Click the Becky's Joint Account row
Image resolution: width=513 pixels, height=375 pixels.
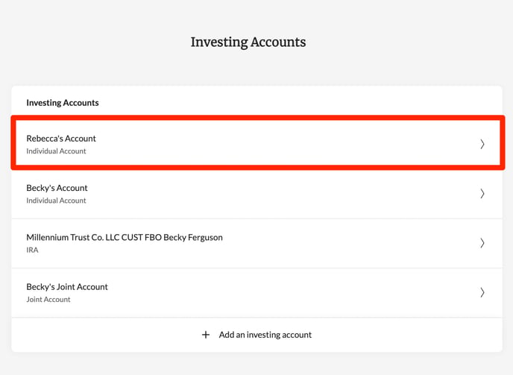pos(256,293)
